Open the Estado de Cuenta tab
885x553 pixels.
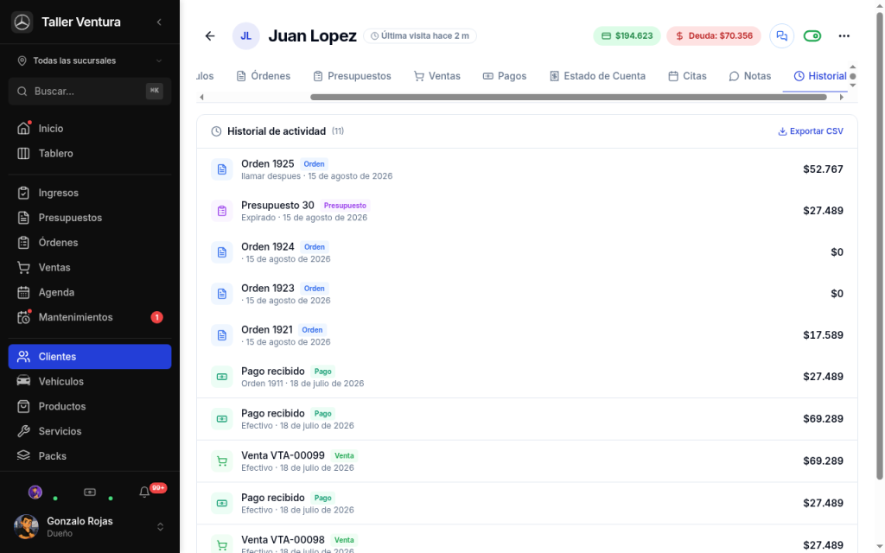click(598, 76)
